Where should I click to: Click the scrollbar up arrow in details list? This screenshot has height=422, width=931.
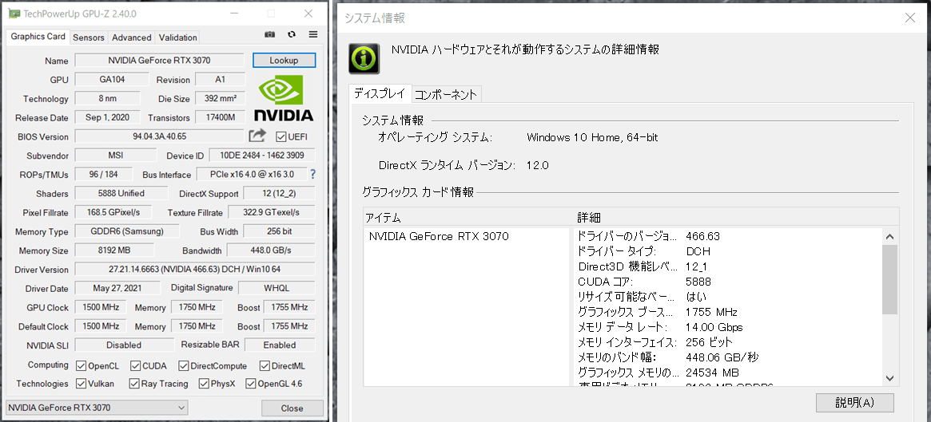[x=889, y=236]
